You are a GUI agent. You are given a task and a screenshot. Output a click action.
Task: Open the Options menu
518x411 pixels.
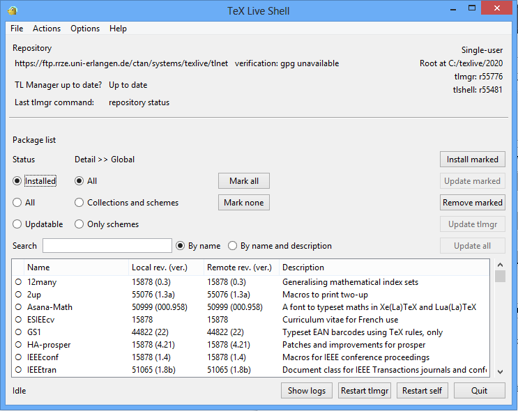85,29
